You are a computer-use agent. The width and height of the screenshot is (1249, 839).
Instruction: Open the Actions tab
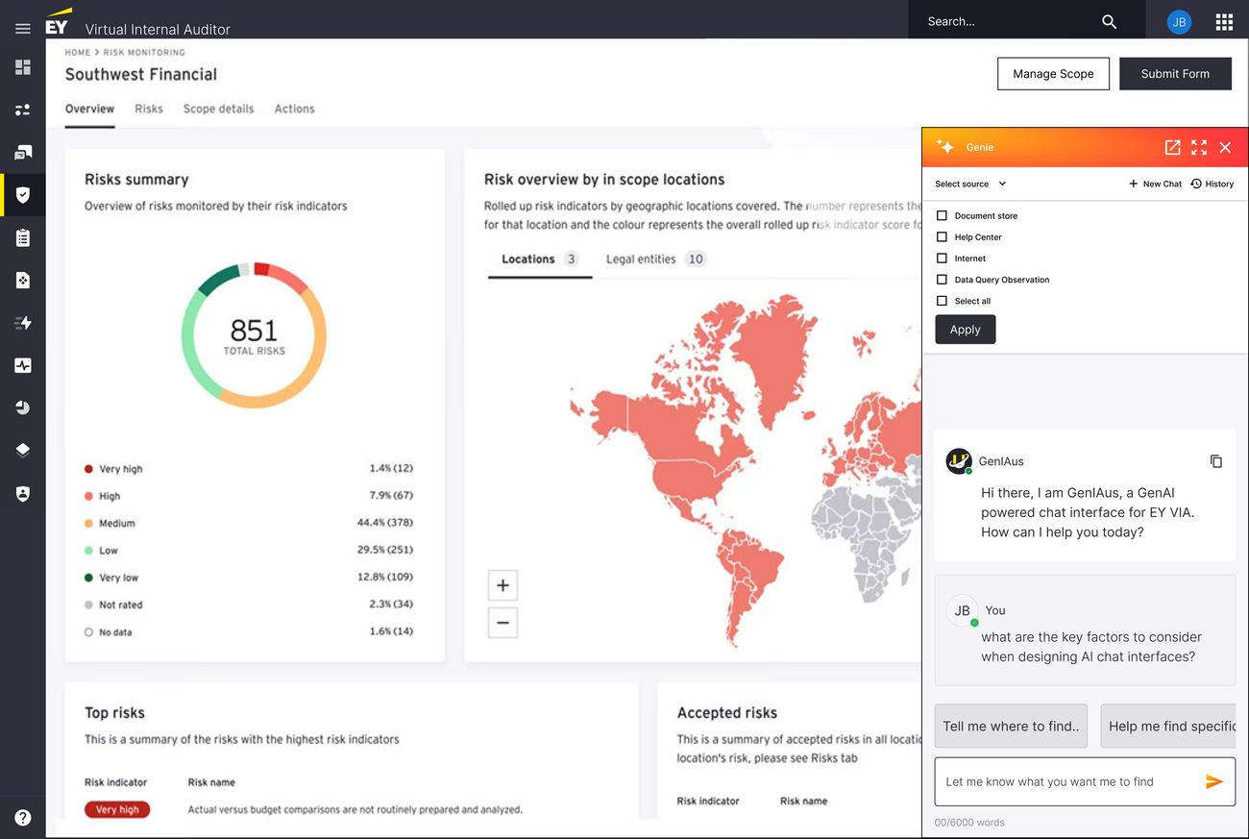click(294, 109)
